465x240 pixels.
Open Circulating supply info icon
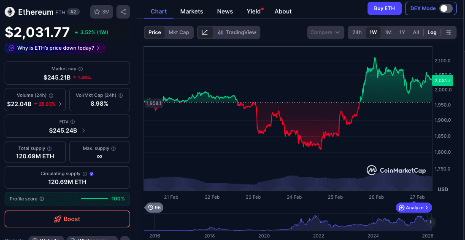85,174
